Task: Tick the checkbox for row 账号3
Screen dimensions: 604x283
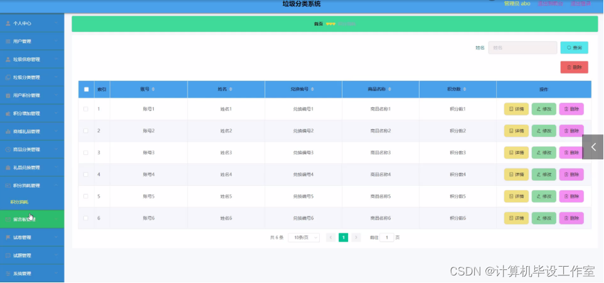Action: coord(86,152)
